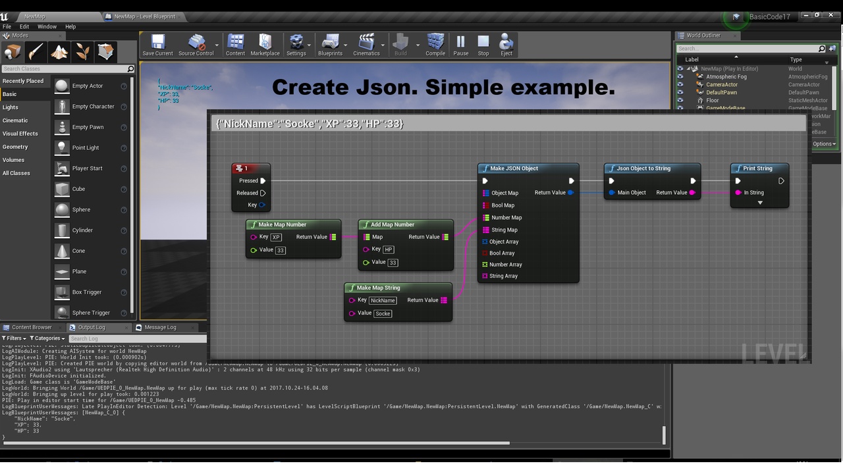Select the Geometry category
Screen dimensions: 843x474
click(15, 147)
